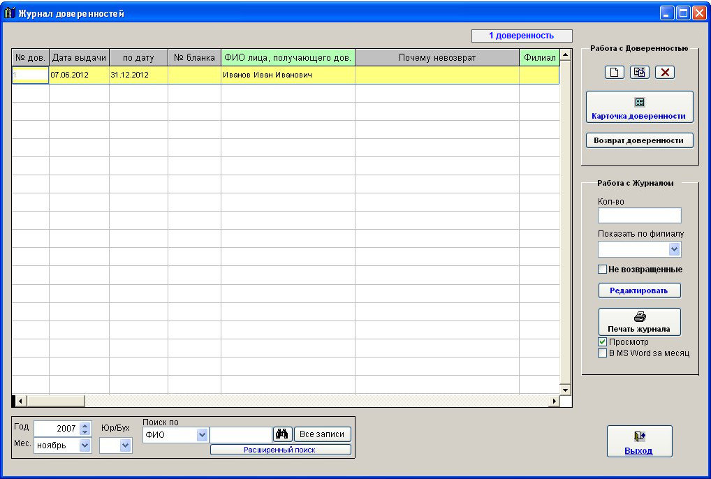Show all records with Все записи
This screenshot has height=479, width=711.
323,434
